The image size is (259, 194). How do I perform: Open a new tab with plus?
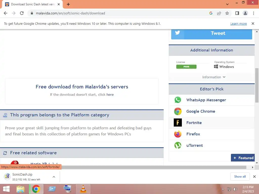(x=68, y=4)
